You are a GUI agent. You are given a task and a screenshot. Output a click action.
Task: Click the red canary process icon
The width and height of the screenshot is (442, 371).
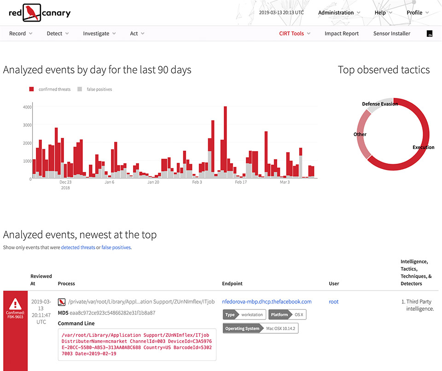click(x=61, y=302)
